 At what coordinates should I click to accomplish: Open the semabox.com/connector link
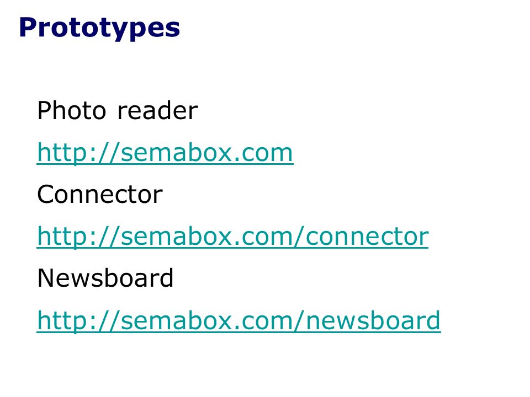(x=232, y=237)
